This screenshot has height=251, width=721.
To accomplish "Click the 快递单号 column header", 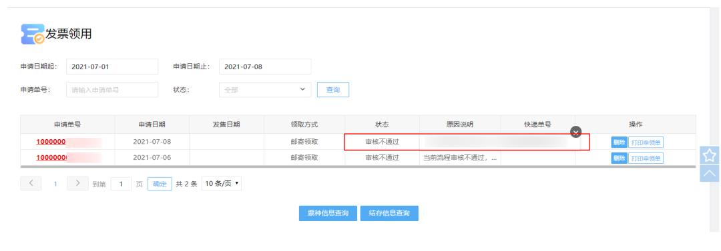I will coord(537,125).
